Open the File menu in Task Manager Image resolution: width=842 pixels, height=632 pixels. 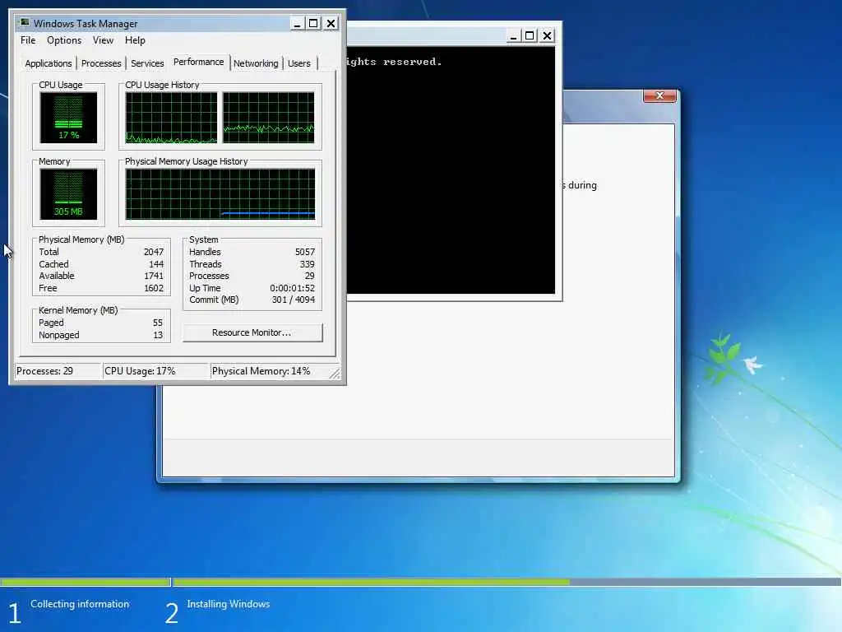pos(28,40)
